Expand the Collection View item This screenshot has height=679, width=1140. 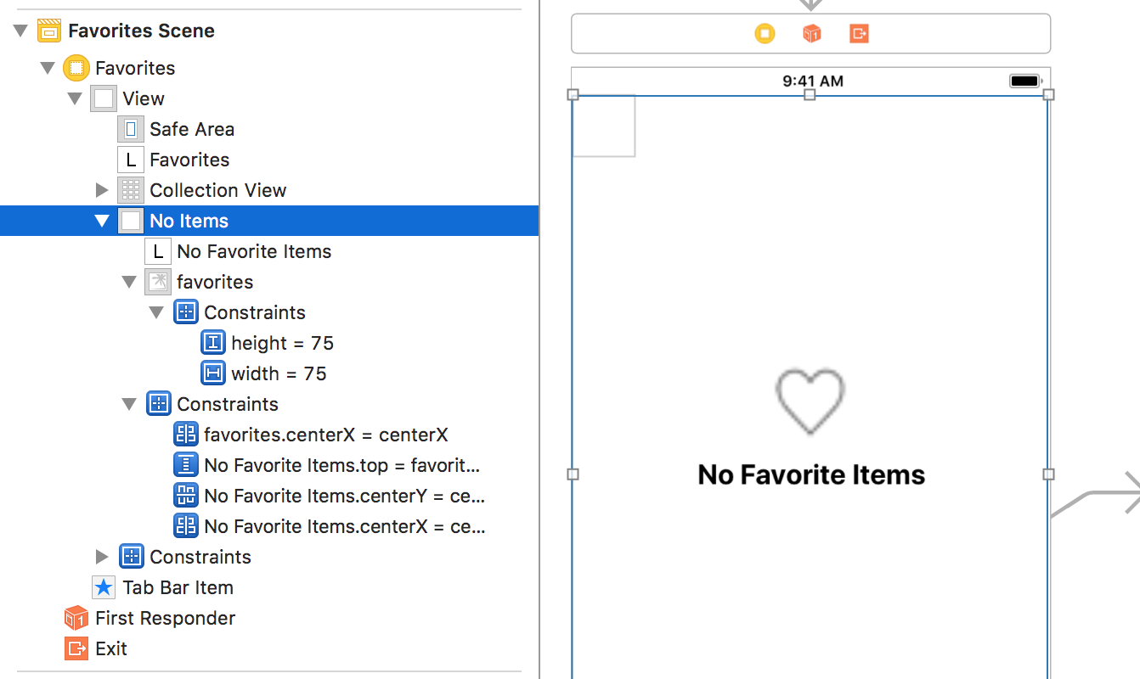tap(102, 190)
